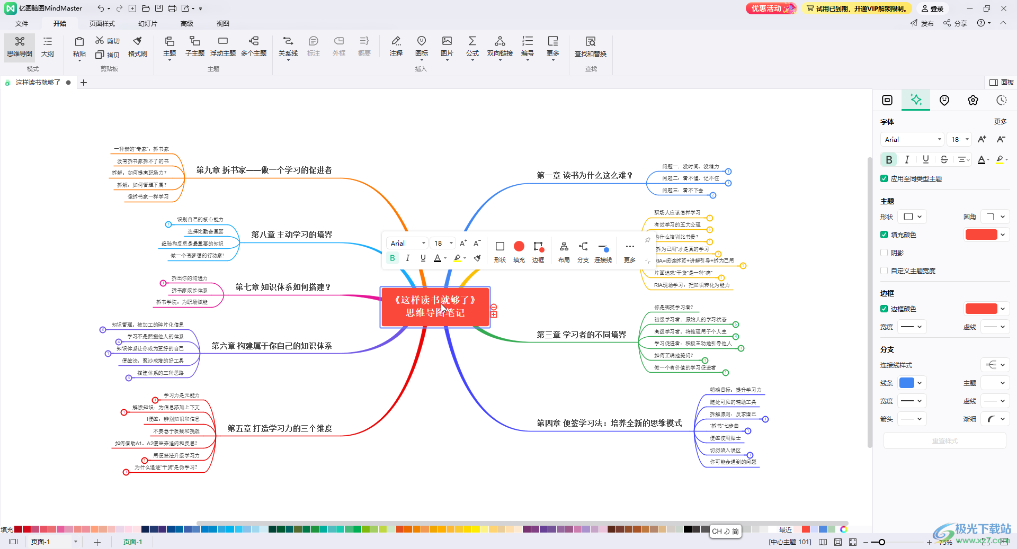Open the 图标 icon inserter

422,47
